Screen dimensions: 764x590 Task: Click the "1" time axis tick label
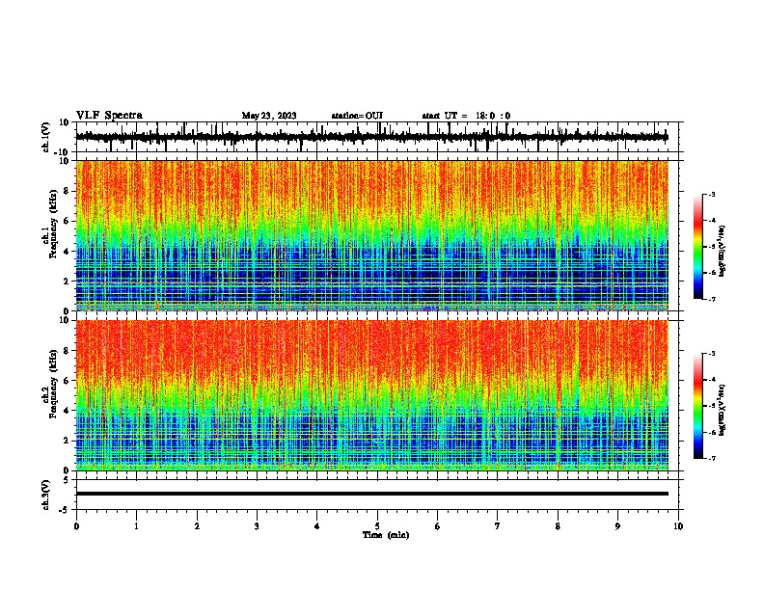pos(137,526)
